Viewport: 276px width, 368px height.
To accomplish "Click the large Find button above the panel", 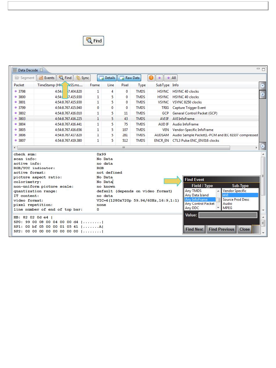I will click(94, 41).
